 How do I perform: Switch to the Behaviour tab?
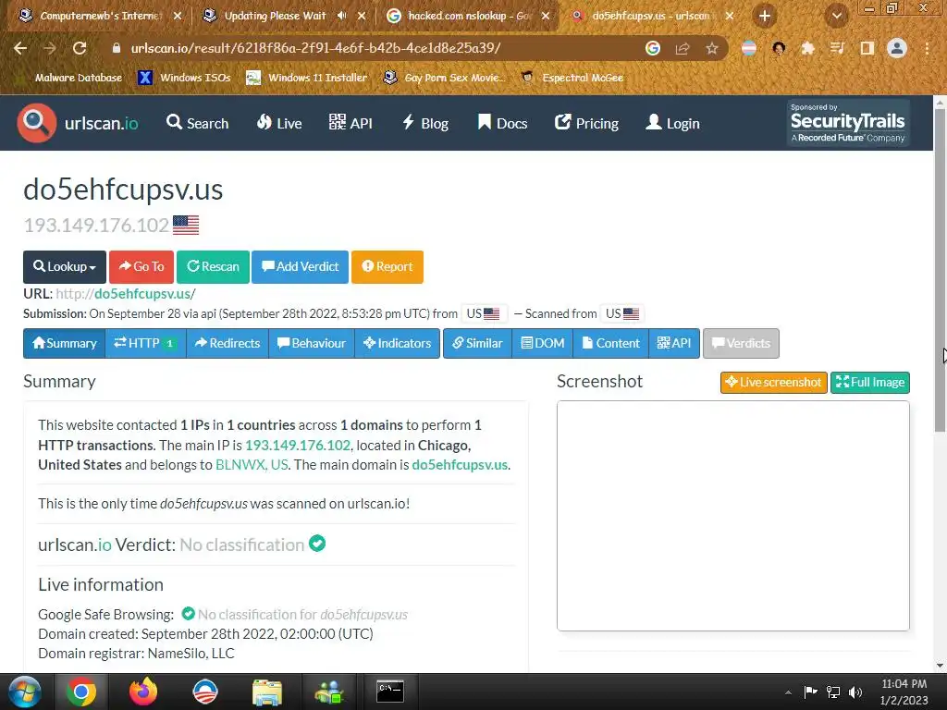(312, 344)
